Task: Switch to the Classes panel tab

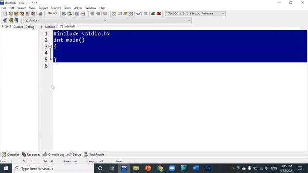Action: [x=18, y=27]
